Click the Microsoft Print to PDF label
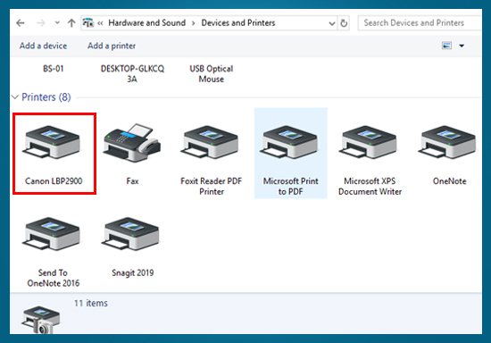This screenshot has height=343, width=491. click(291, 186)
